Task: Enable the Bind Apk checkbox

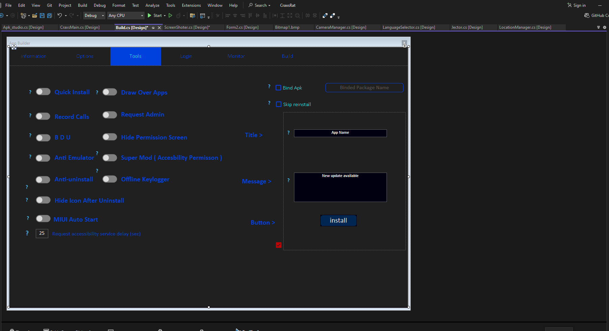Action: (x=279, y=87)
